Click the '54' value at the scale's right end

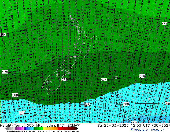pyautogui.click(x=77, y=131)
